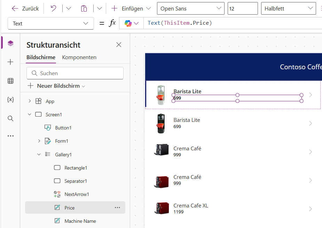Click the NextArrow1 icon in tree
The image size is (322, 228).
coord(57,194)
